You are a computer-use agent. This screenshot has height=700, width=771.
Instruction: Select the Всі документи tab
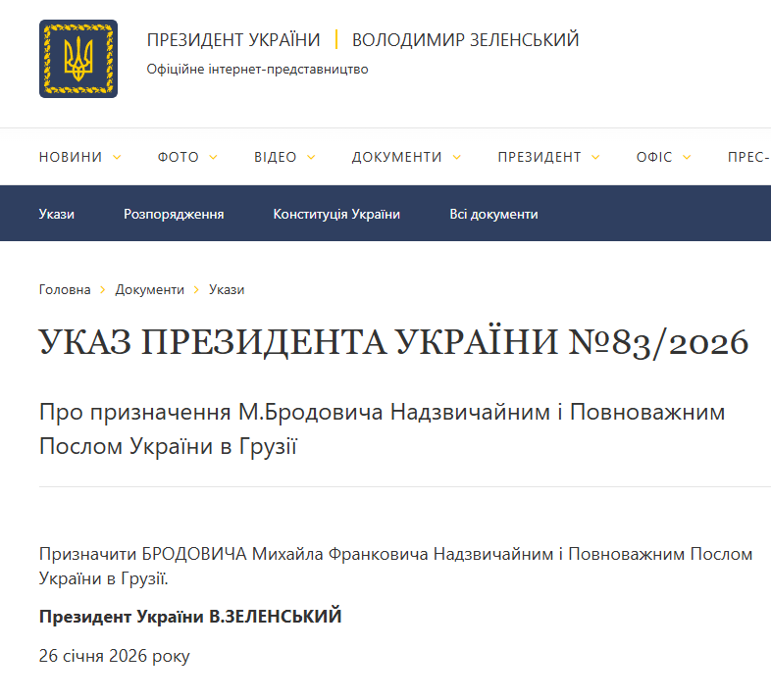(493, 214)
